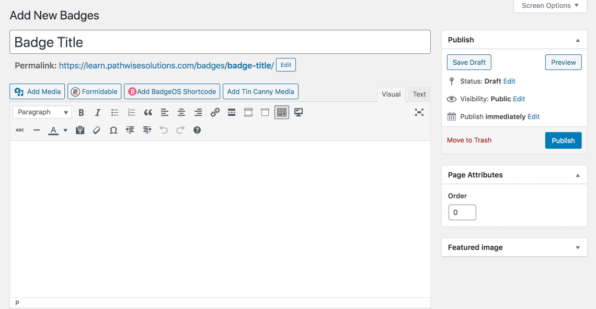Screen dimensions: 596x309
Task: Insert a blockquote
Action: tap(148, 112)
